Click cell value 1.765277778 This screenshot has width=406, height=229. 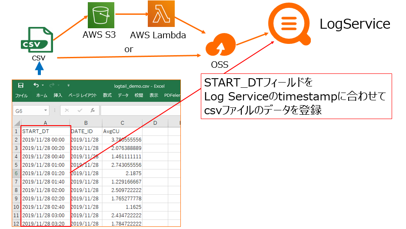pos(122,199)
